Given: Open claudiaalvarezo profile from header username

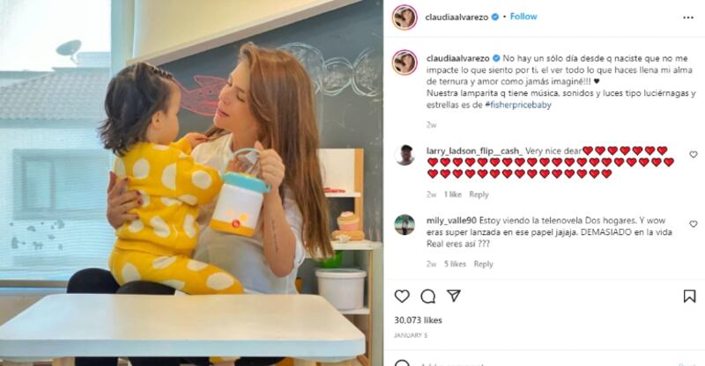Looking at the screenshot, I should (456, 17).
